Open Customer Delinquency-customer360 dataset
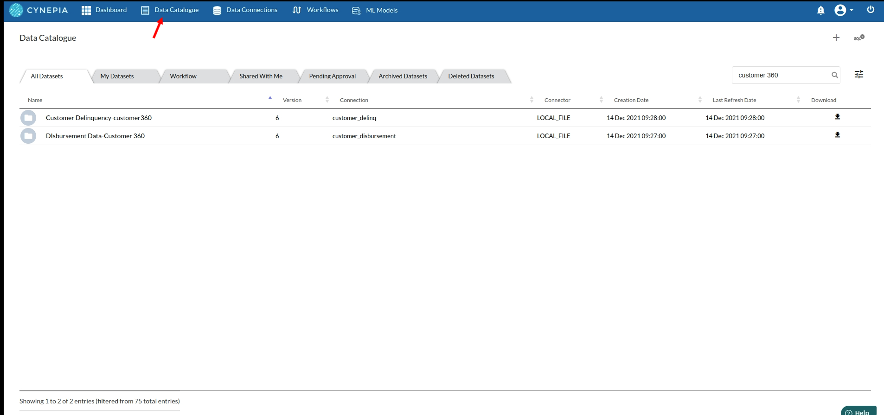The height and width of the screenshot is (415, 884). coord(99,118)
